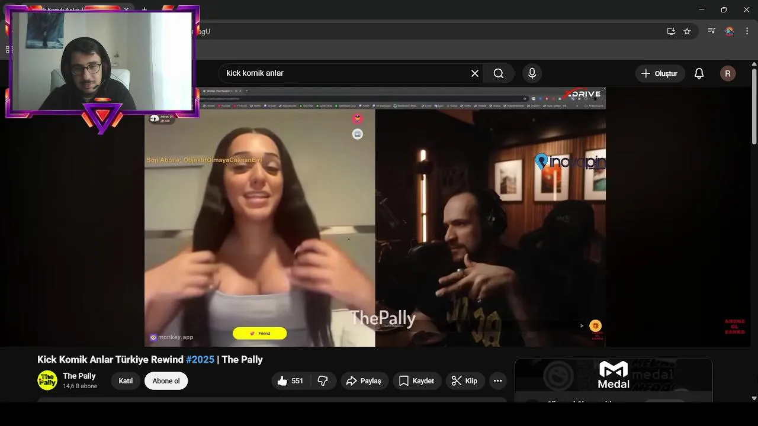Click the install/cast icon in address bar

pos(671,31)
